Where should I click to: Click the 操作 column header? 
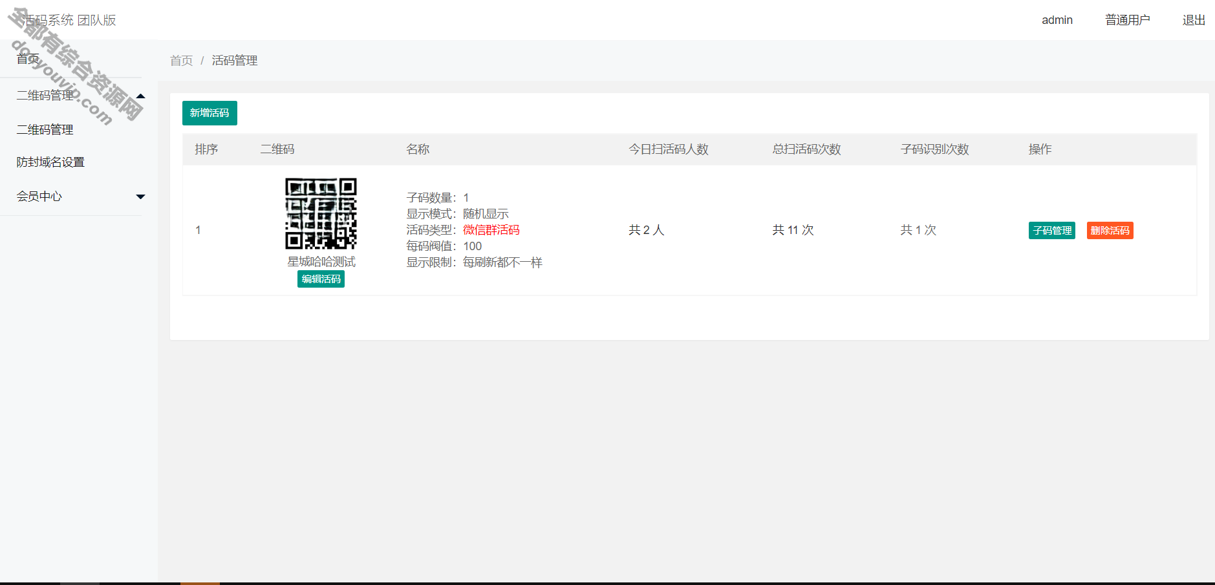(1040, 149)
